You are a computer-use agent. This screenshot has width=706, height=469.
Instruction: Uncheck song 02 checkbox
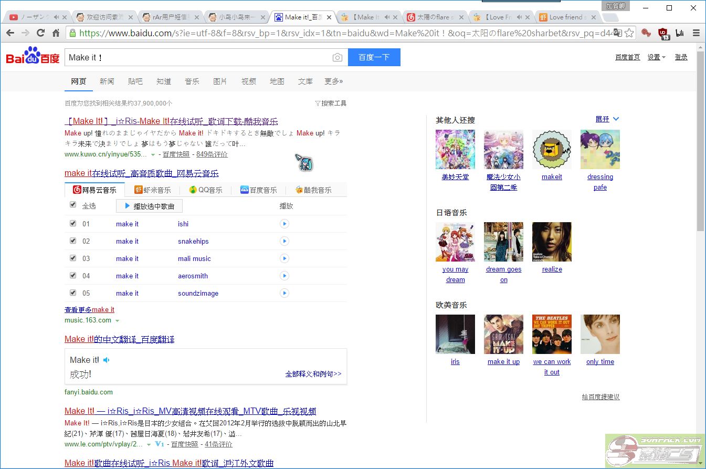(73, 241)
